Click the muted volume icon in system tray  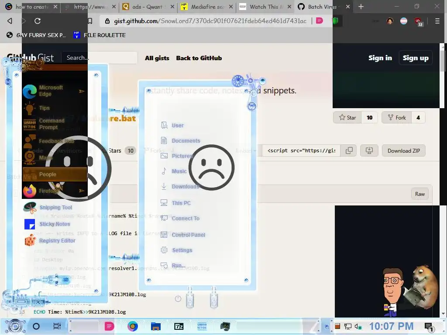358,326
